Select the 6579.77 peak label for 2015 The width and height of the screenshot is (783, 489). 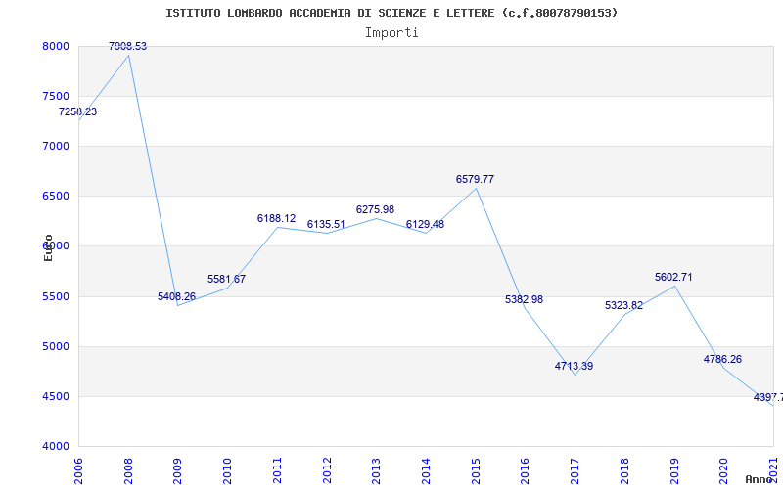coord(475,179)
